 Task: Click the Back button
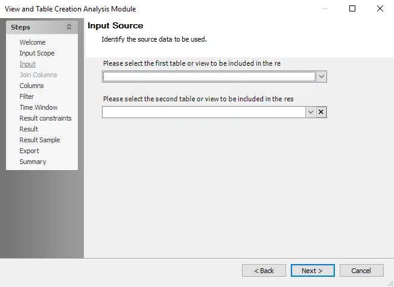pyautogui.click(x=264, y=271)
